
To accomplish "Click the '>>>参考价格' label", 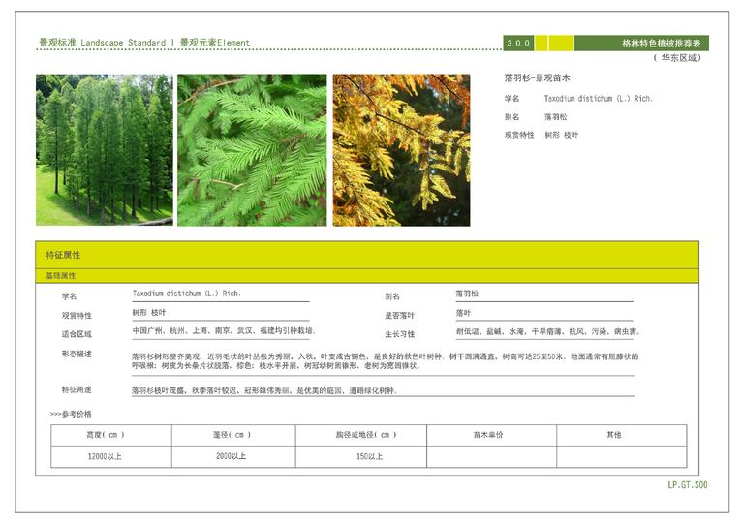I will pos(71,414).
